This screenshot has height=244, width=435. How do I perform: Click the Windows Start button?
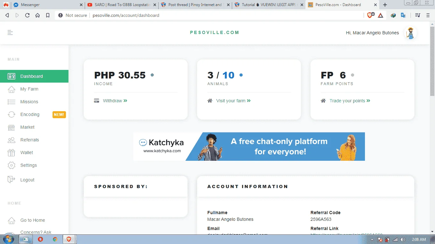click(x=8, y=239)
